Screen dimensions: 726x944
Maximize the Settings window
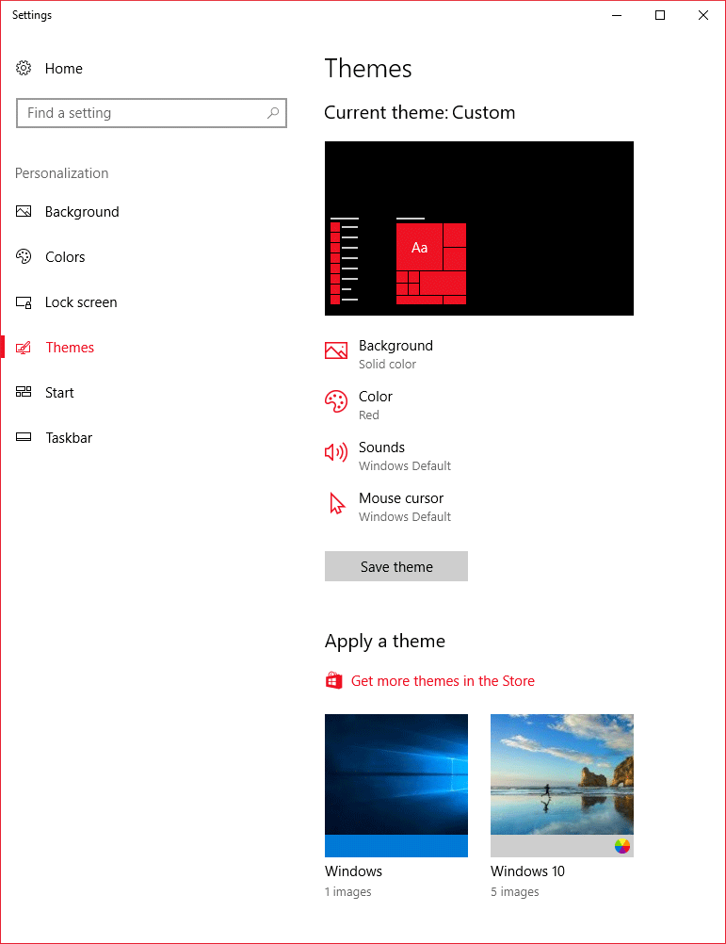660,15
